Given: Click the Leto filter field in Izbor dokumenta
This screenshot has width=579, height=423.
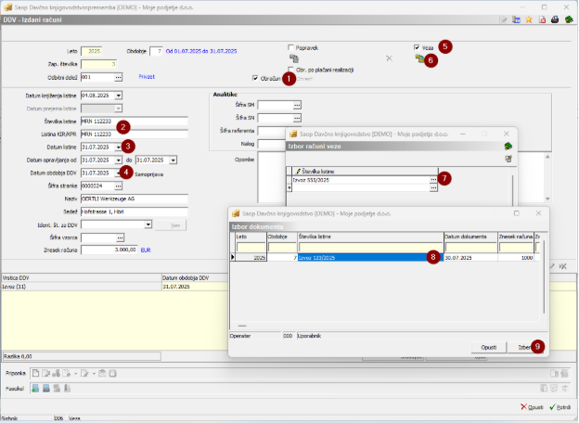Looking at the screenshot, I should [251, 247].
